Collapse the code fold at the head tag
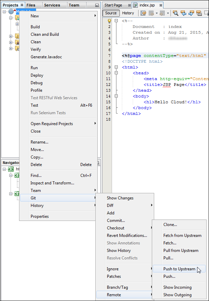This screenshot has width=209, height=301. click(x=116, y=73)
